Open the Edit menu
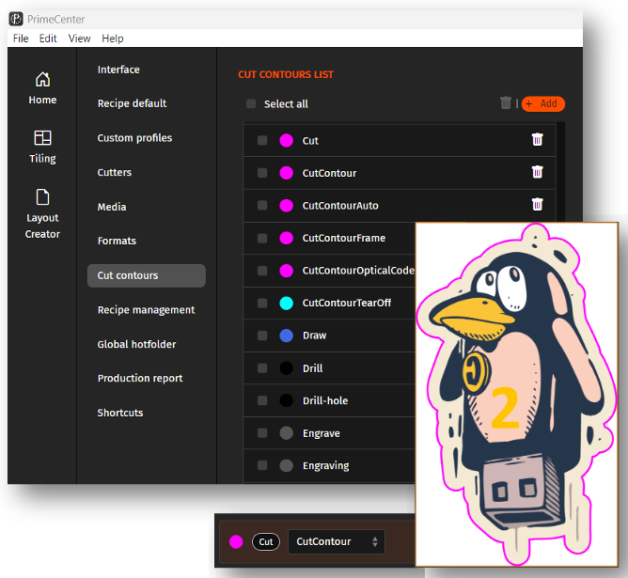The height and width of the screenshot is (578, 628). [x=48, y=39]
